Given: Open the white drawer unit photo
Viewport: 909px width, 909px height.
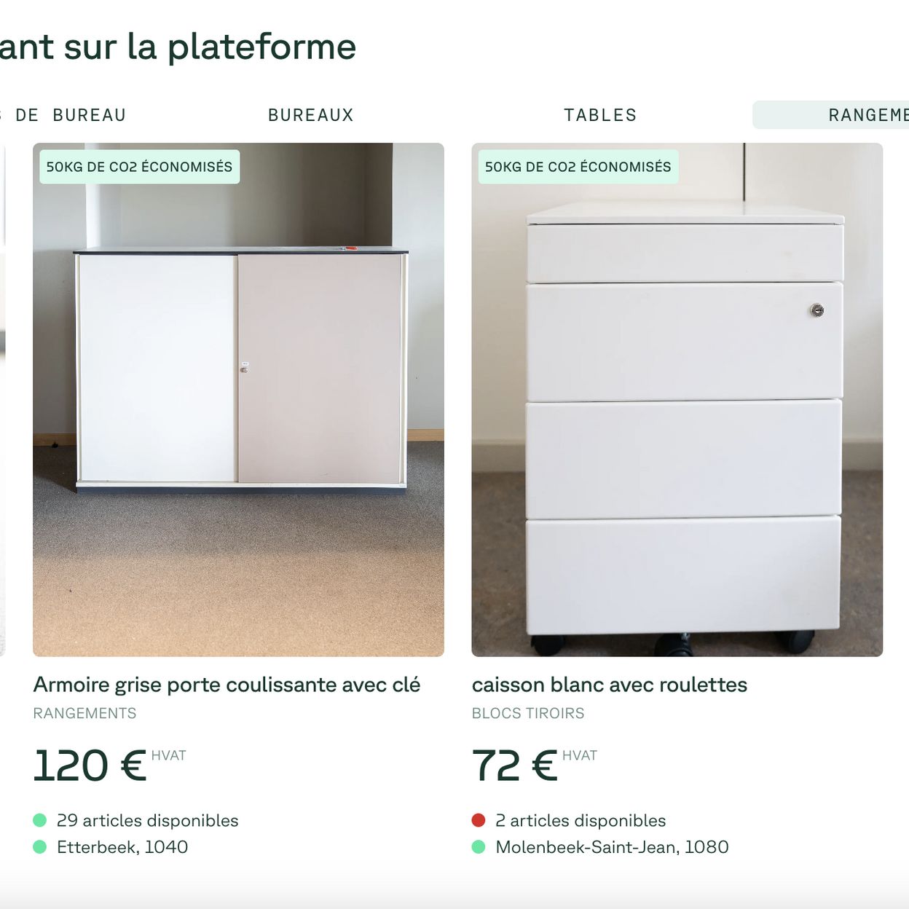Looking at the screenshot, I should point(677,400).
